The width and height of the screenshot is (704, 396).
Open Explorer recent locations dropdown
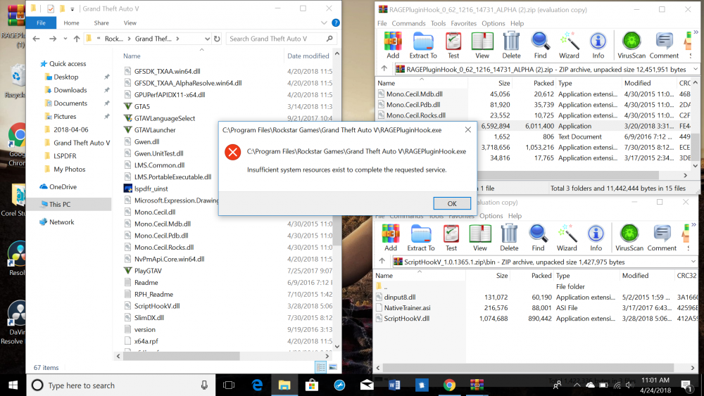point(65,39)
